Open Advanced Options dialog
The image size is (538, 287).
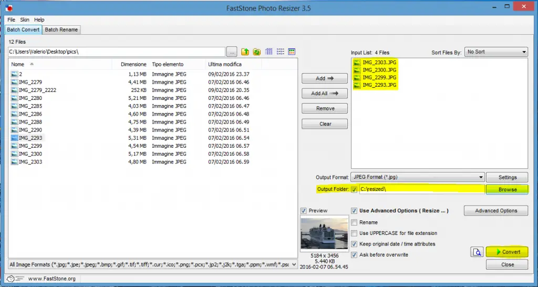[496, 211]
